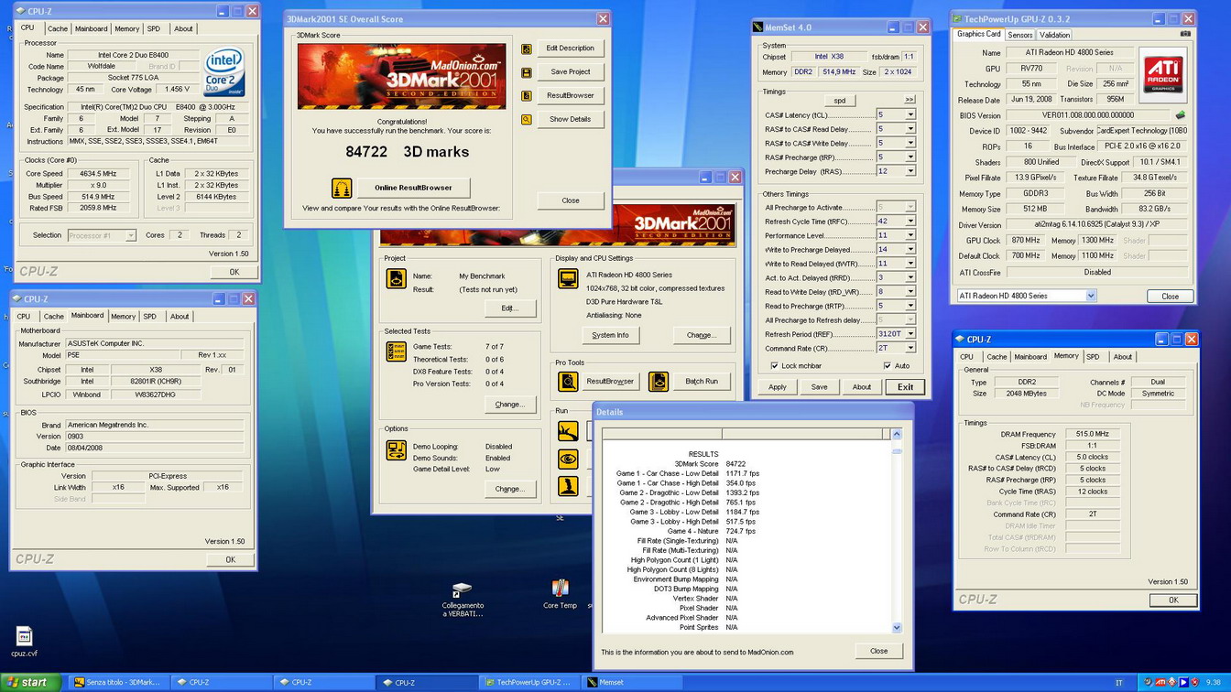Click the Display and CPU Settings monitor icon
Image resolution: width=1231 pixels, height=692 pixels.
click(568, 278)
